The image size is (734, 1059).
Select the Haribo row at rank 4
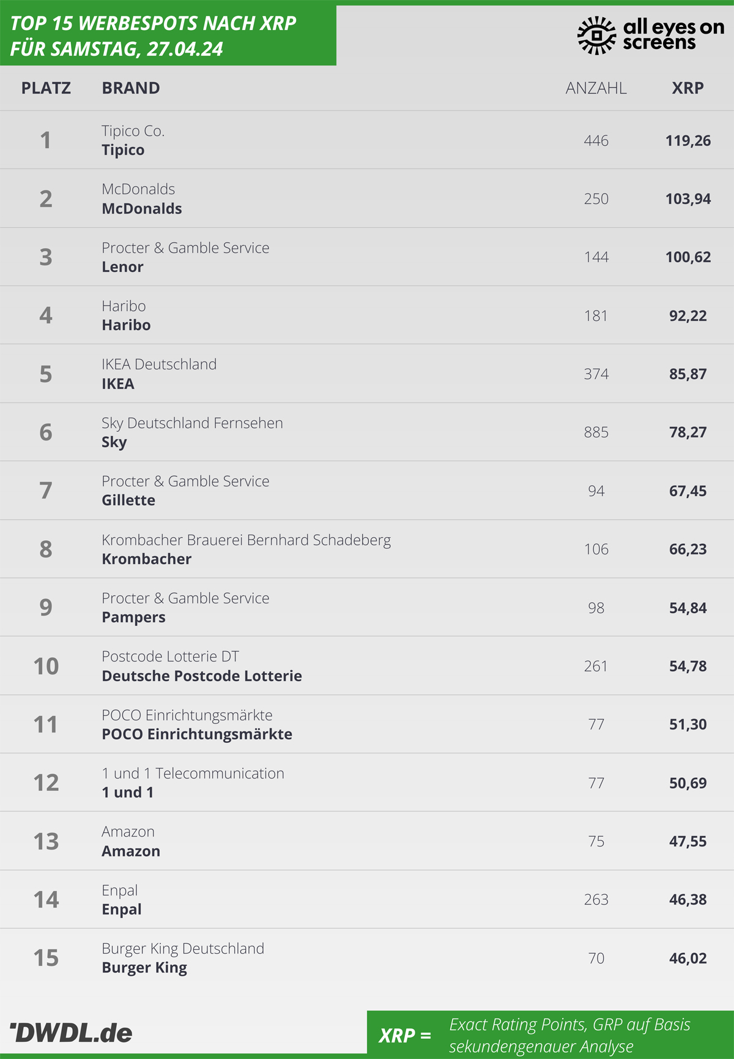pos(367,315)
